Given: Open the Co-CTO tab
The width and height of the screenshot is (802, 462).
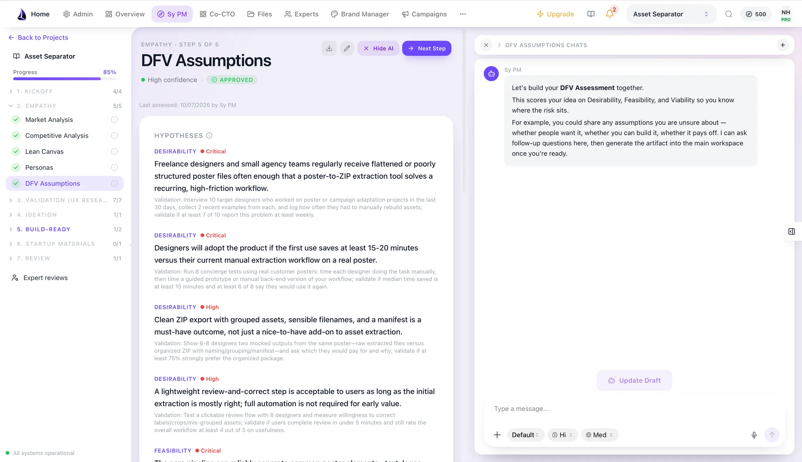Looking at the screenshot, I should [217, 14].
